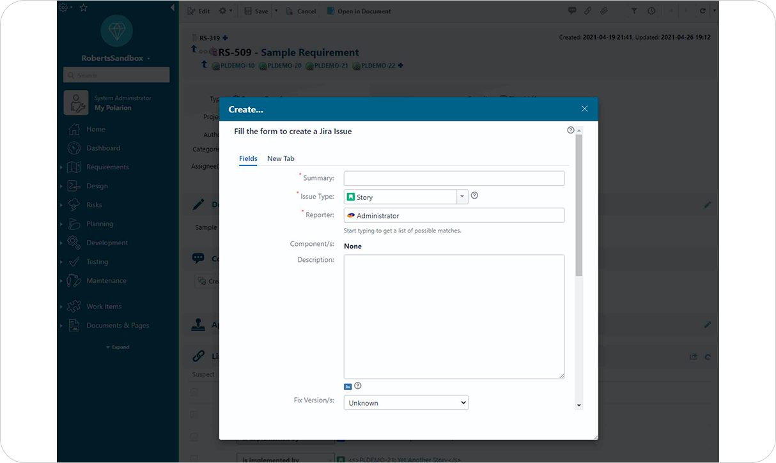Open the Issue Type dropdown arrow
776x463 pixels.
click(x=462, y=197)
